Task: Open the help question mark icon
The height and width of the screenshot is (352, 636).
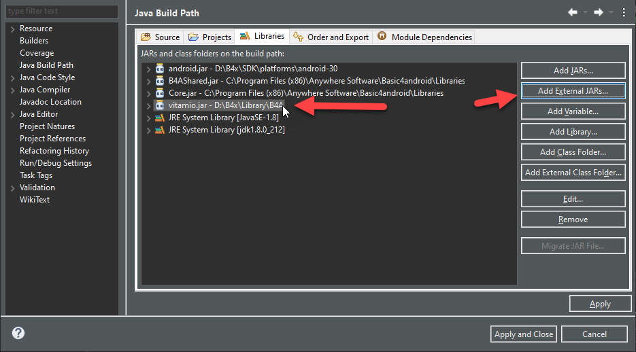Action: [18, 333]
